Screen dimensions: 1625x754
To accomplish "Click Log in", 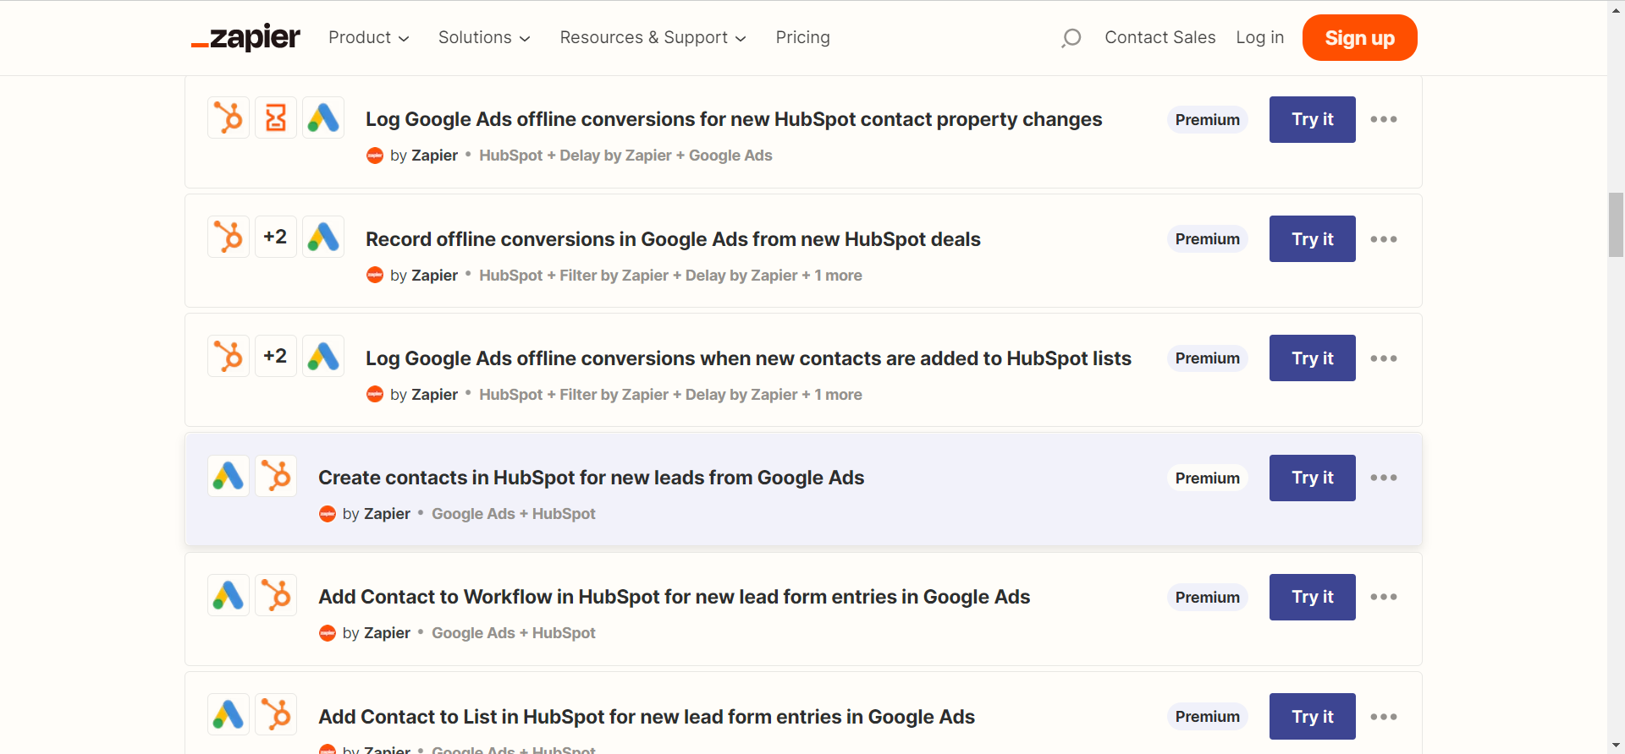I will tap(1260, 37).
